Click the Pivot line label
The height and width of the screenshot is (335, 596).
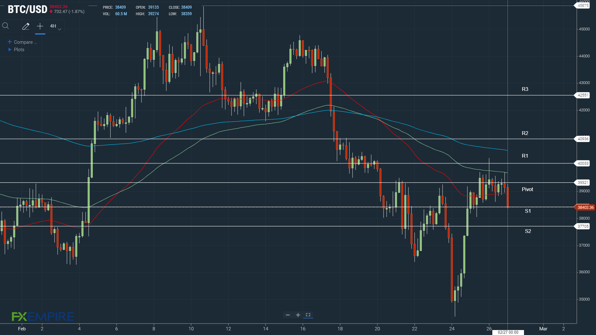(527, 190)
